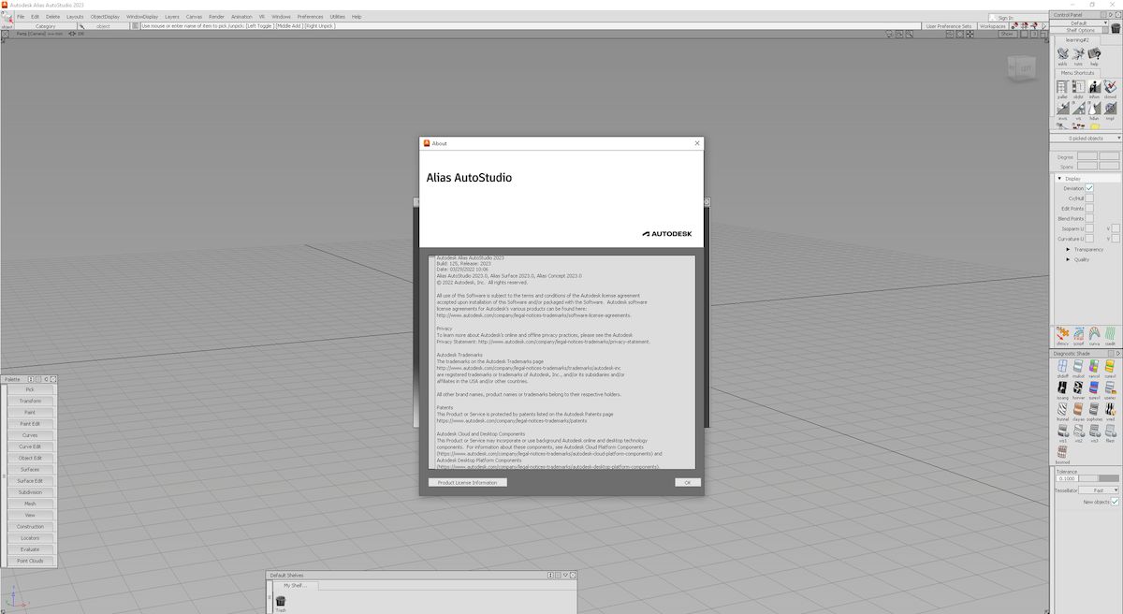Enable the CvHull display option
Viewport: 1123px width, 614px height.
(1091, 197)
